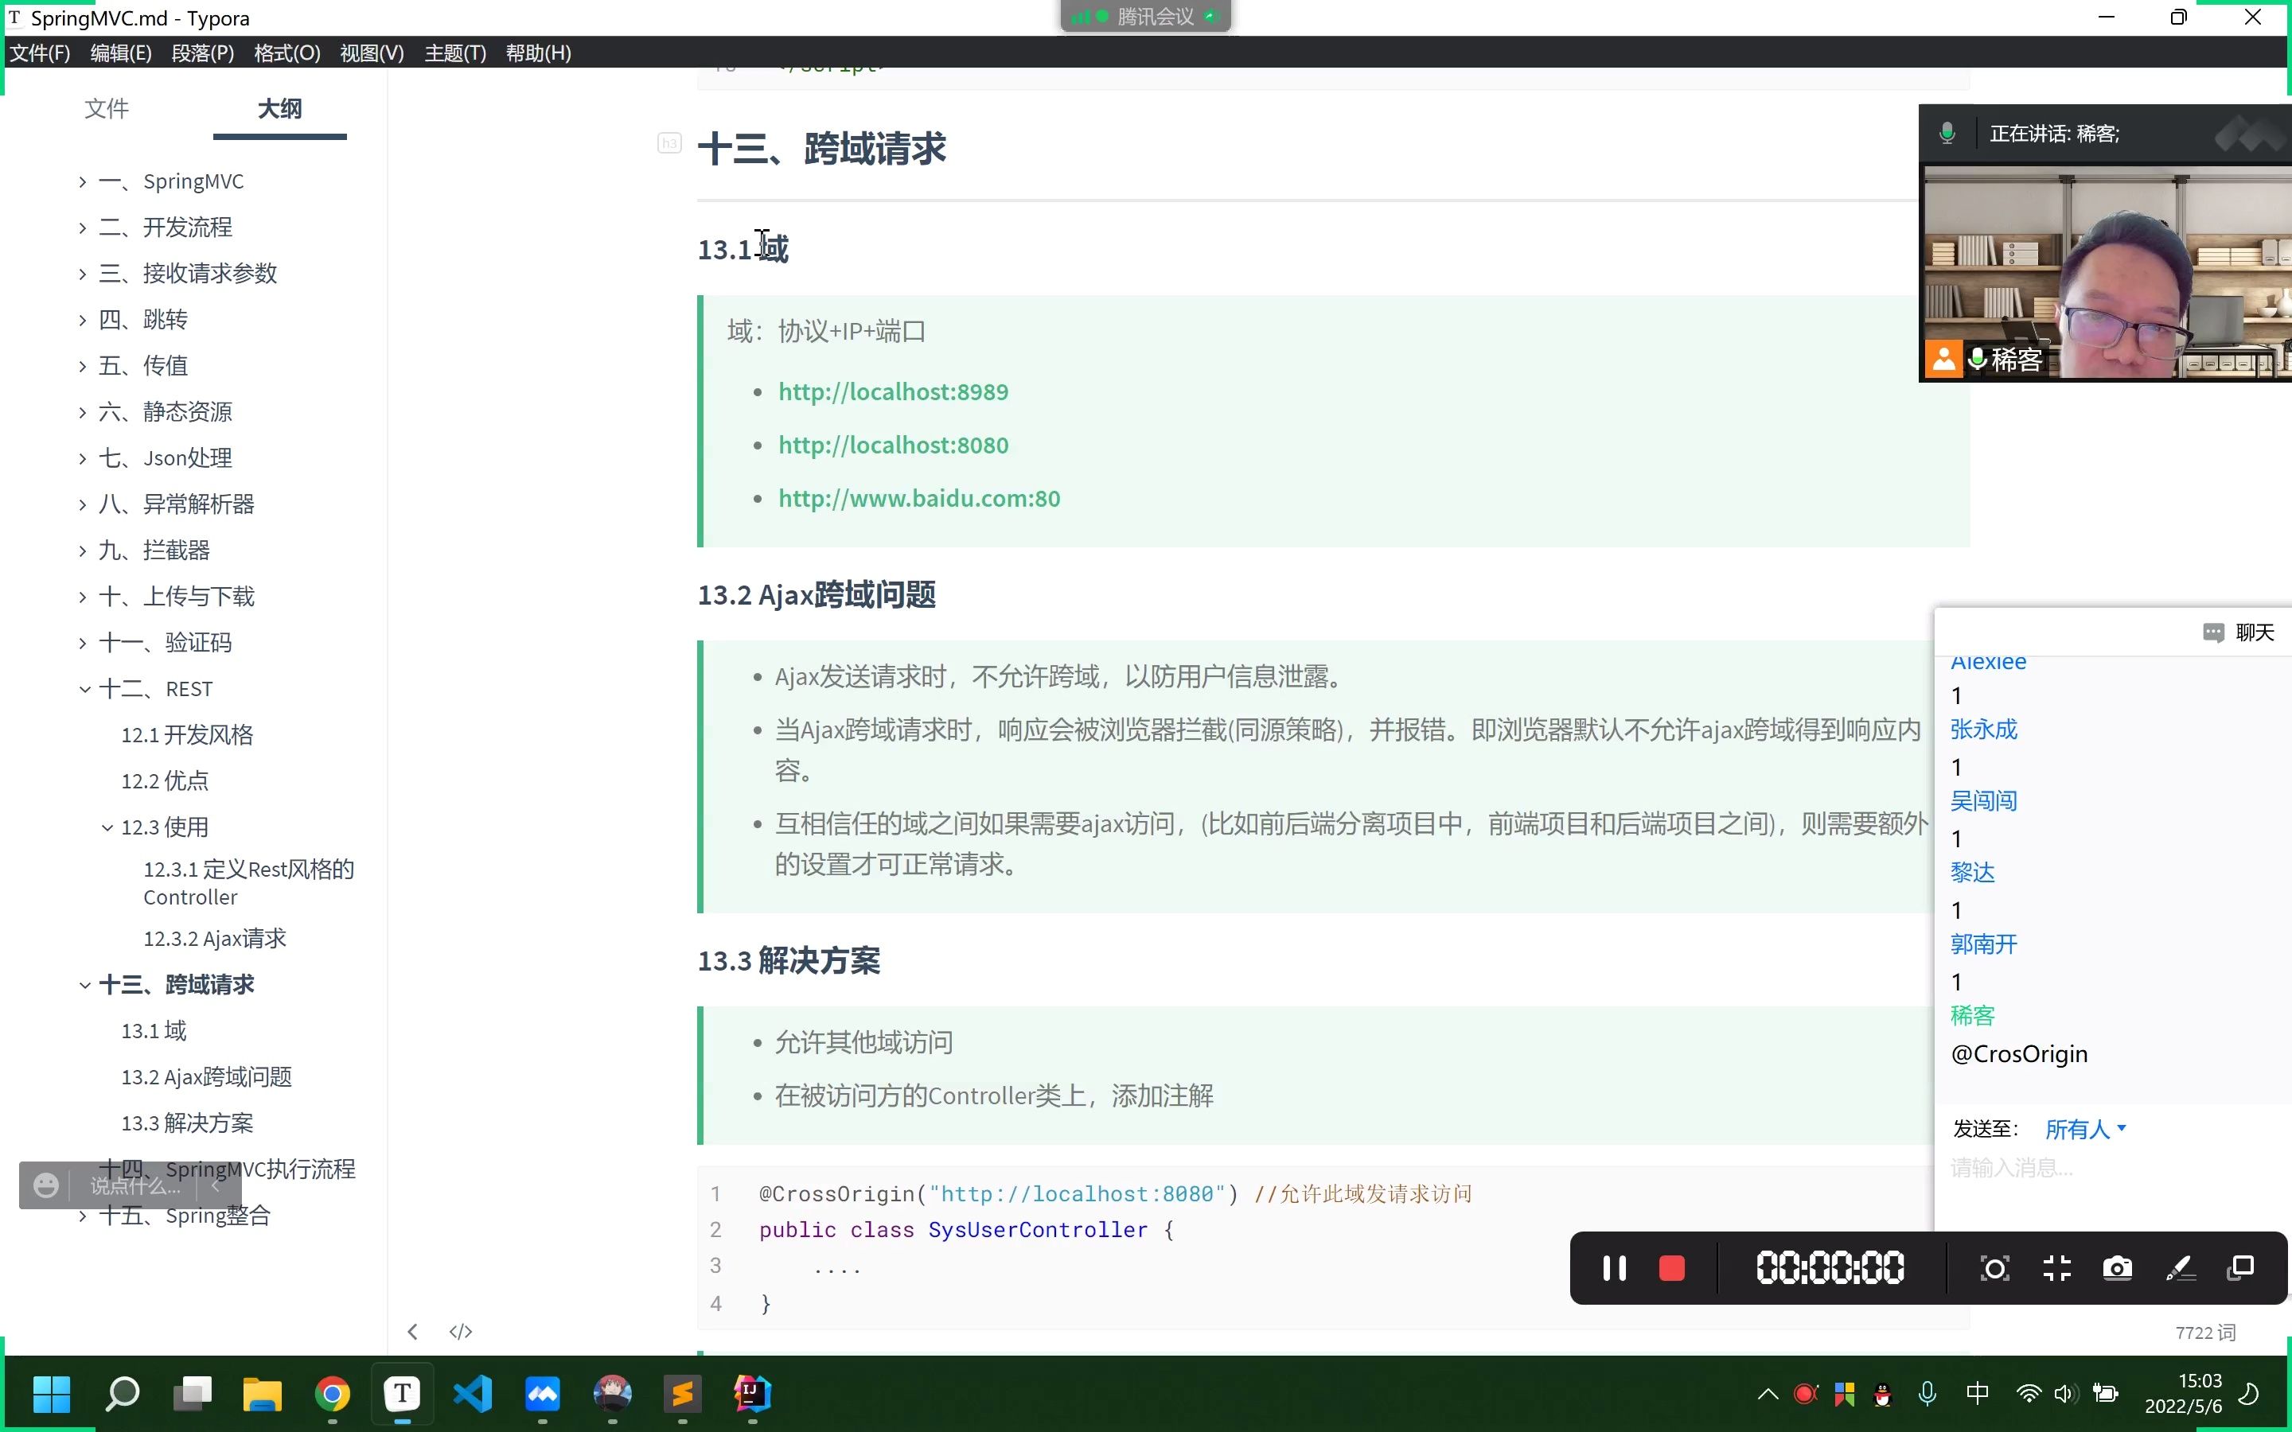Open the 编辑(E) menu
Screen dimensions: 2292x1432
[x=120, y=53]
